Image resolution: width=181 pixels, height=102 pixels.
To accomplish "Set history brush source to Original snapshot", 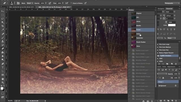I will click(130, 13).
